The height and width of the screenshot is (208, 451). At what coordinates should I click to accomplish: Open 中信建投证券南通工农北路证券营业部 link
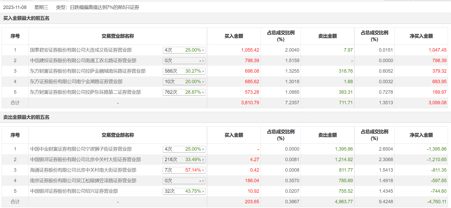tap(83, 61)
